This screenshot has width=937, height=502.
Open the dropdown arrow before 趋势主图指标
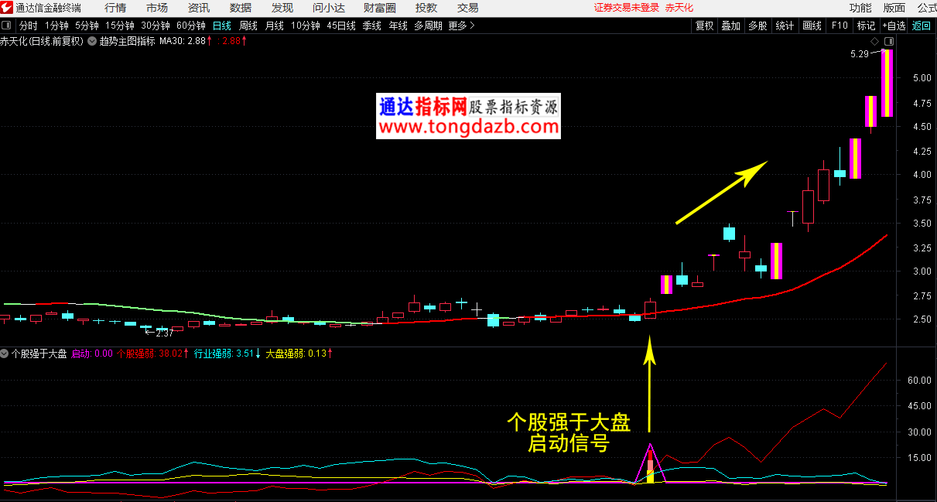[93, 41]
